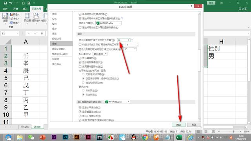Click the formula bar cancel X icon
Viewport: 251px width, 141px height.
(x=29, y=33)
